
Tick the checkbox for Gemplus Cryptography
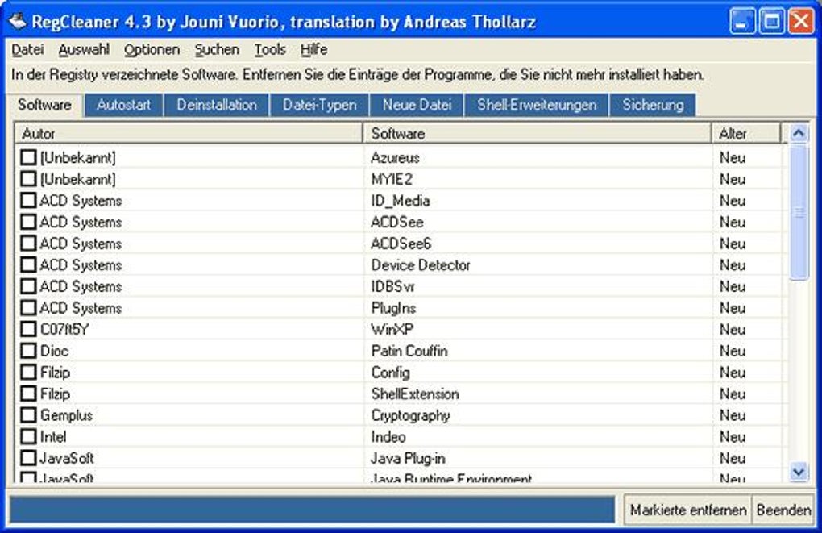click(x=28, y=415)
